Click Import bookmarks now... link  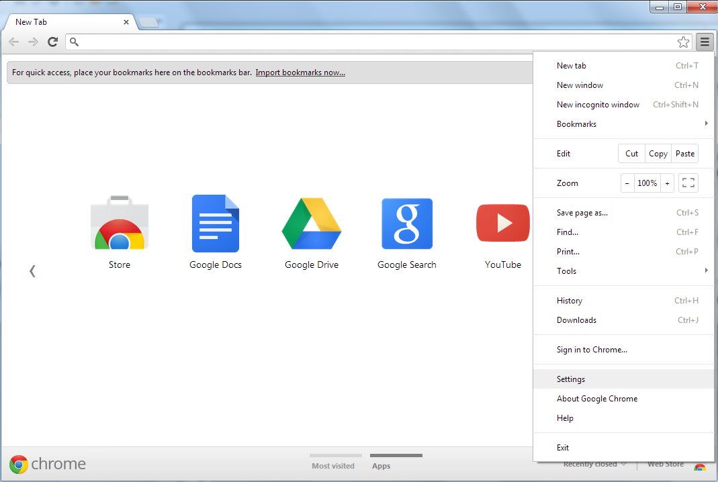[300, 73]
